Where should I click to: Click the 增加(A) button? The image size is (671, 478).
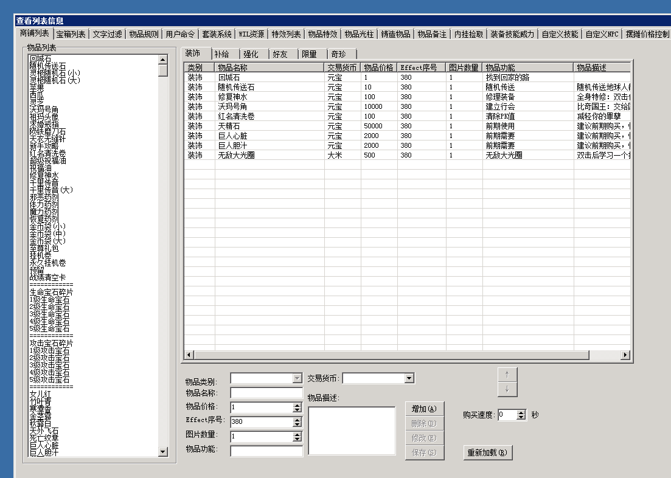pyautogui.click(x=425, y=409)
